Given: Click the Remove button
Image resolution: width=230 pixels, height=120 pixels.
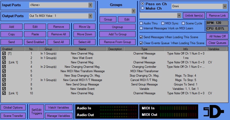Looking at the screenshot, I should (58, 27).
